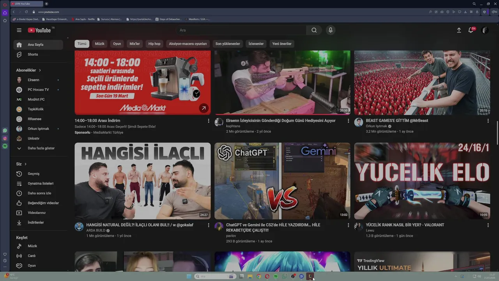Open Daha sonra izle list

pyautogui.click(x=38, y=193)
